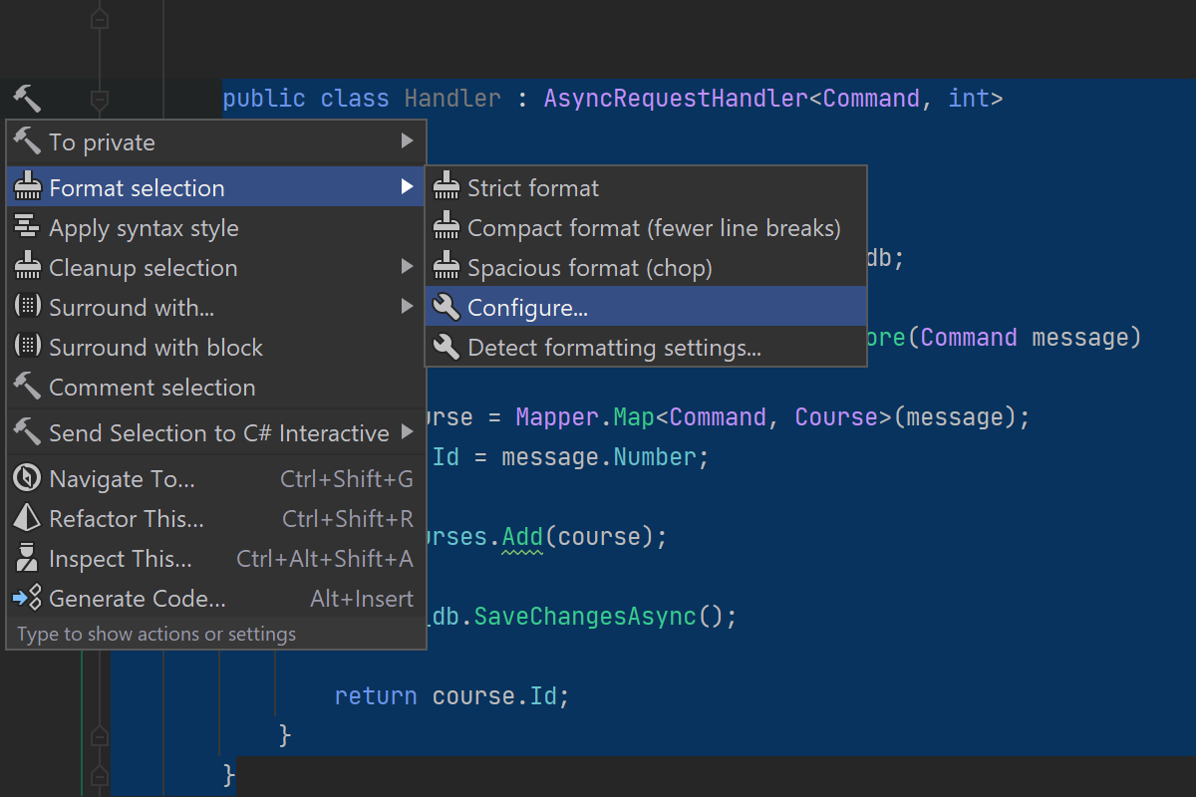This screenshot has width=1196, height=797.
Task: Click the broom icon for Compact format
Action: click(447, 227)
